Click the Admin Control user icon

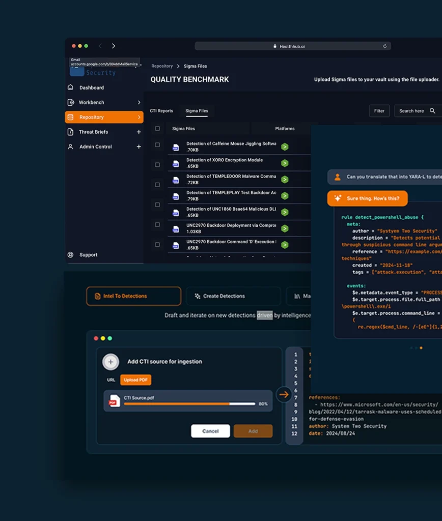pos(70,147)
